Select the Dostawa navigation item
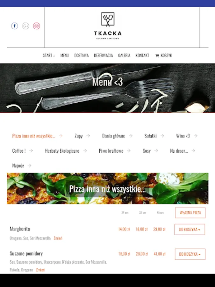 (x=81, y=55)
